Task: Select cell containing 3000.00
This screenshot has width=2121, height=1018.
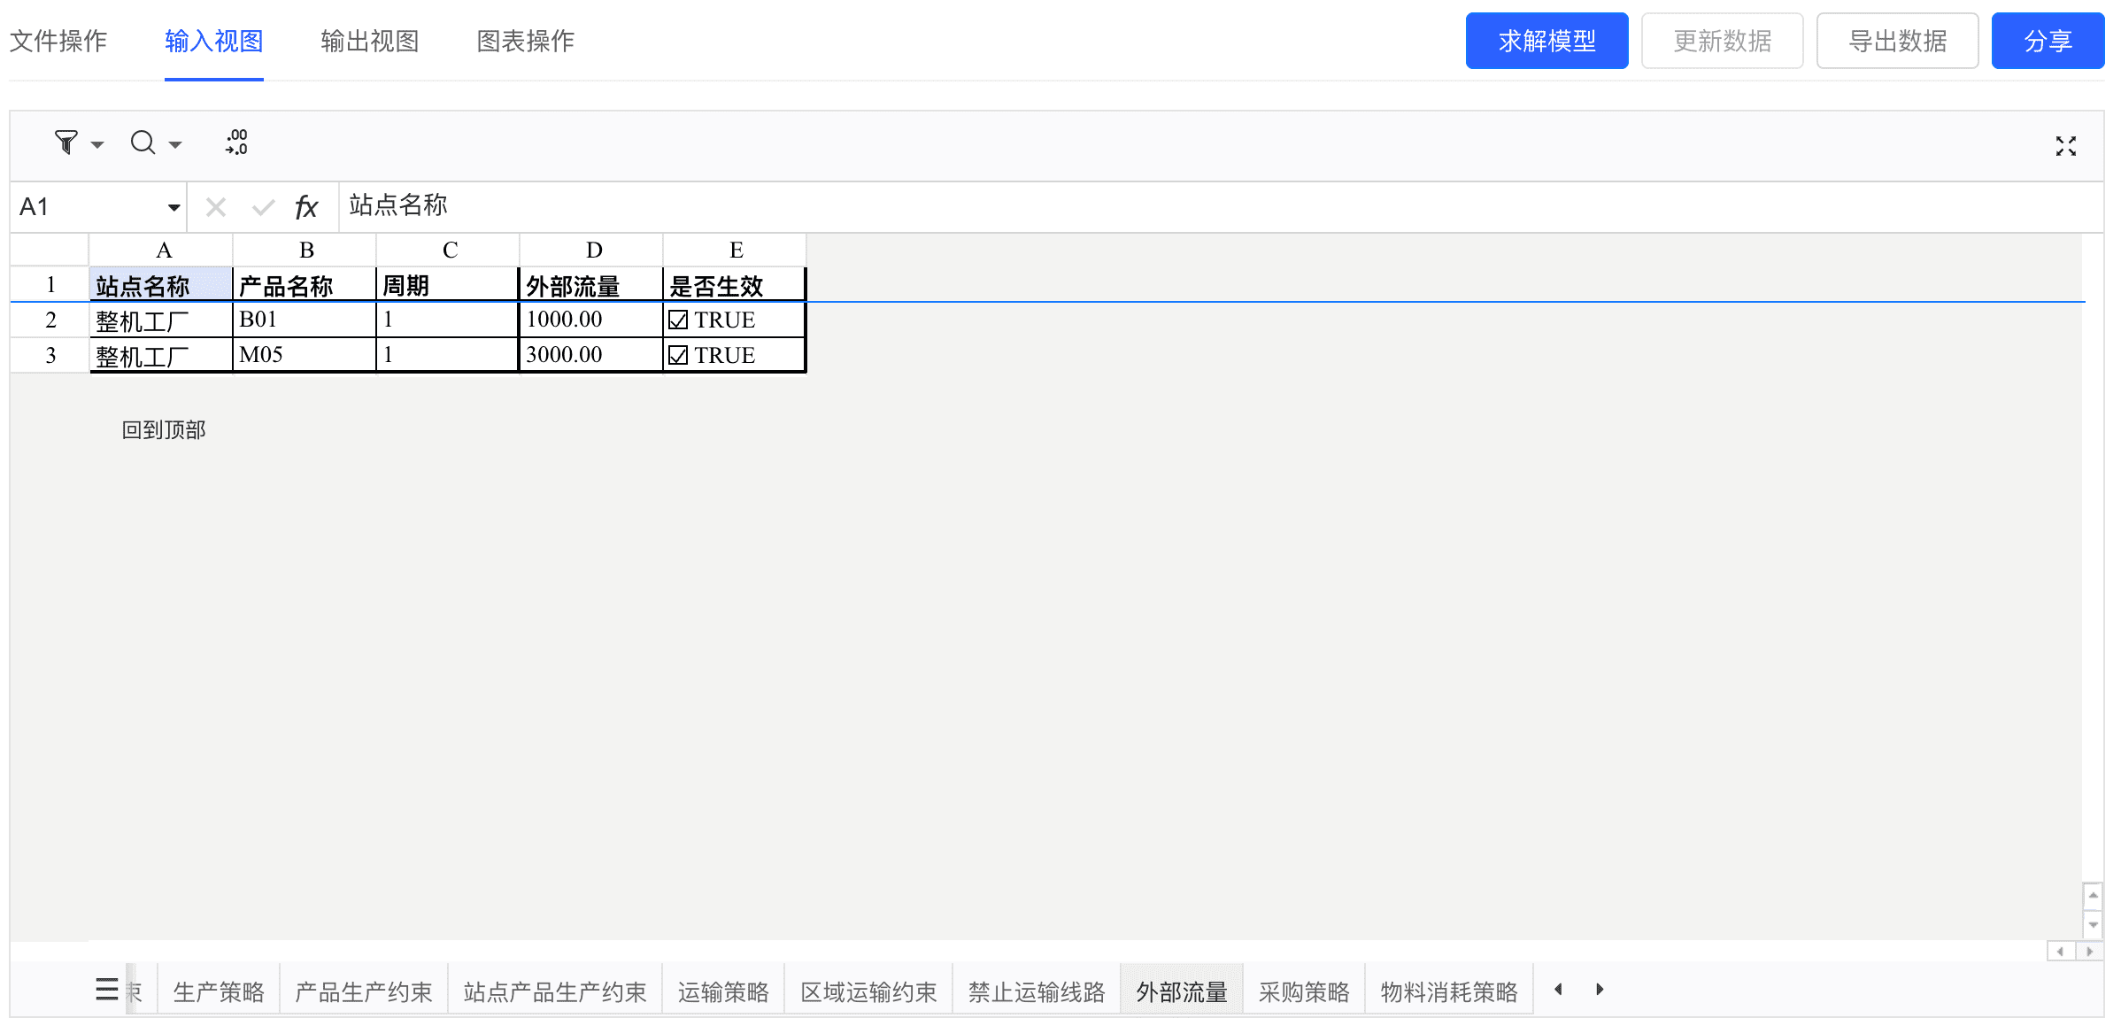Action: [x=591, y=355]
